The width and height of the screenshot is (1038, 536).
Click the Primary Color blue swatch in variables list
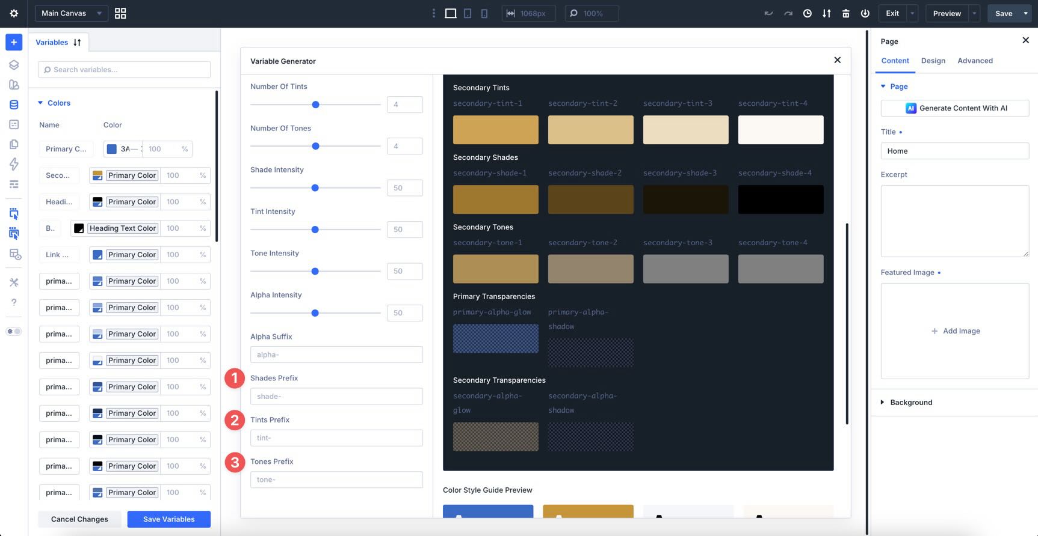[x=111, y=149]
